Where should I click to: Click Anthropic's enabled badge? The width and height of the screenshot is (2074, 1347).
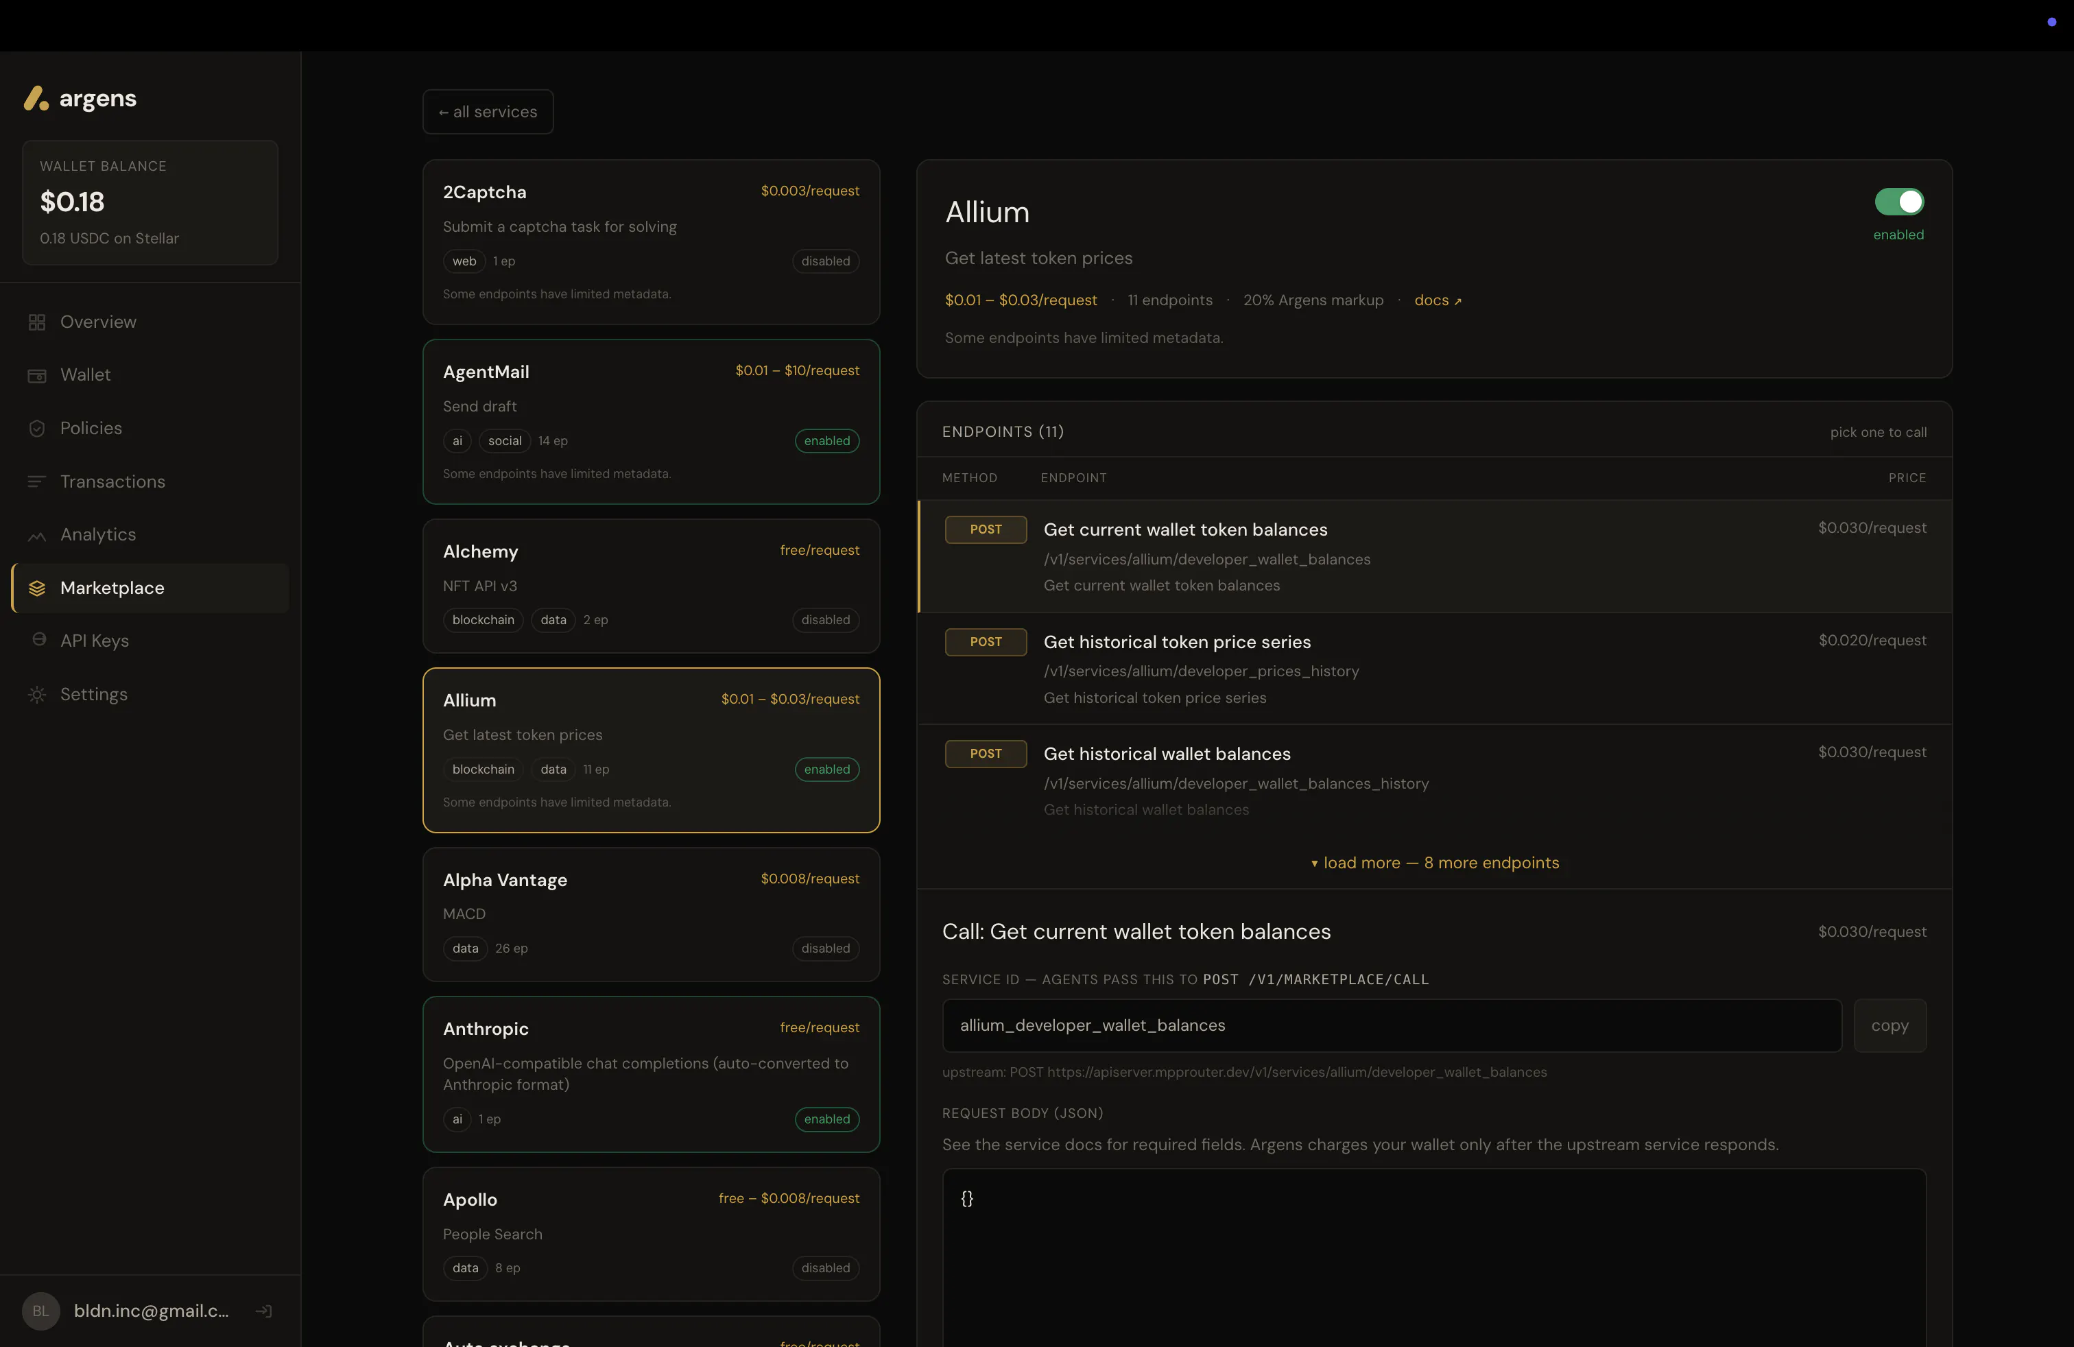[x=827, y=1119]
